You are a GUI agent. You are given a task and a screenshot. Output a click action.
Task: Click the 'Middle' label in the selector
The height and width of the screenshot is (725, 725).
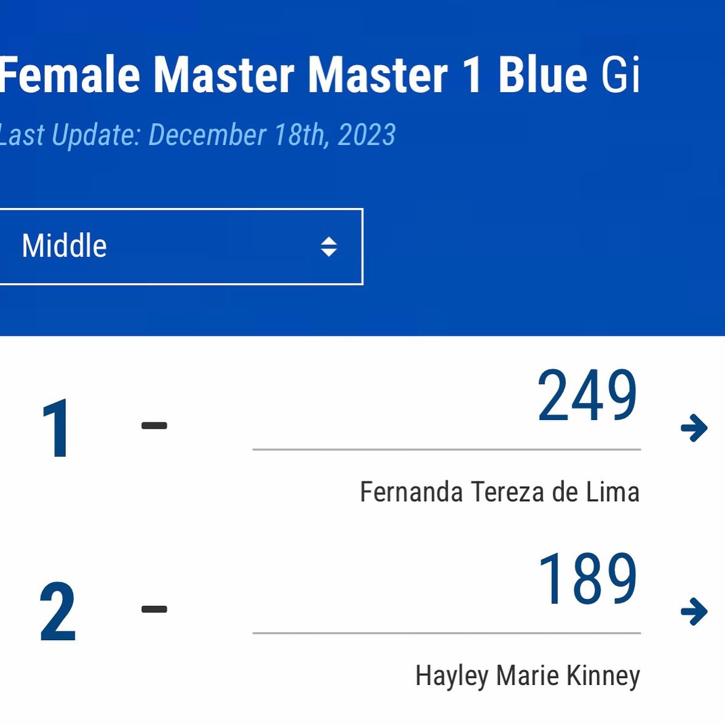point(64,246)
